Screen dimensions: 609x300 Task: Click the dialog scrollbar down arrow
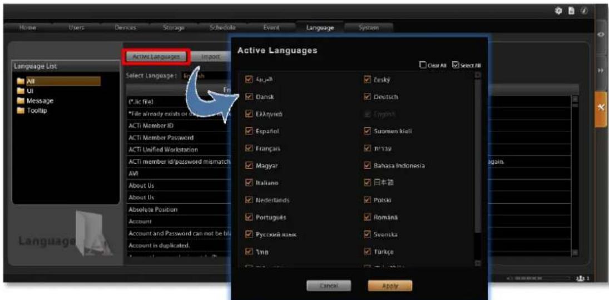tap(478, 263)
